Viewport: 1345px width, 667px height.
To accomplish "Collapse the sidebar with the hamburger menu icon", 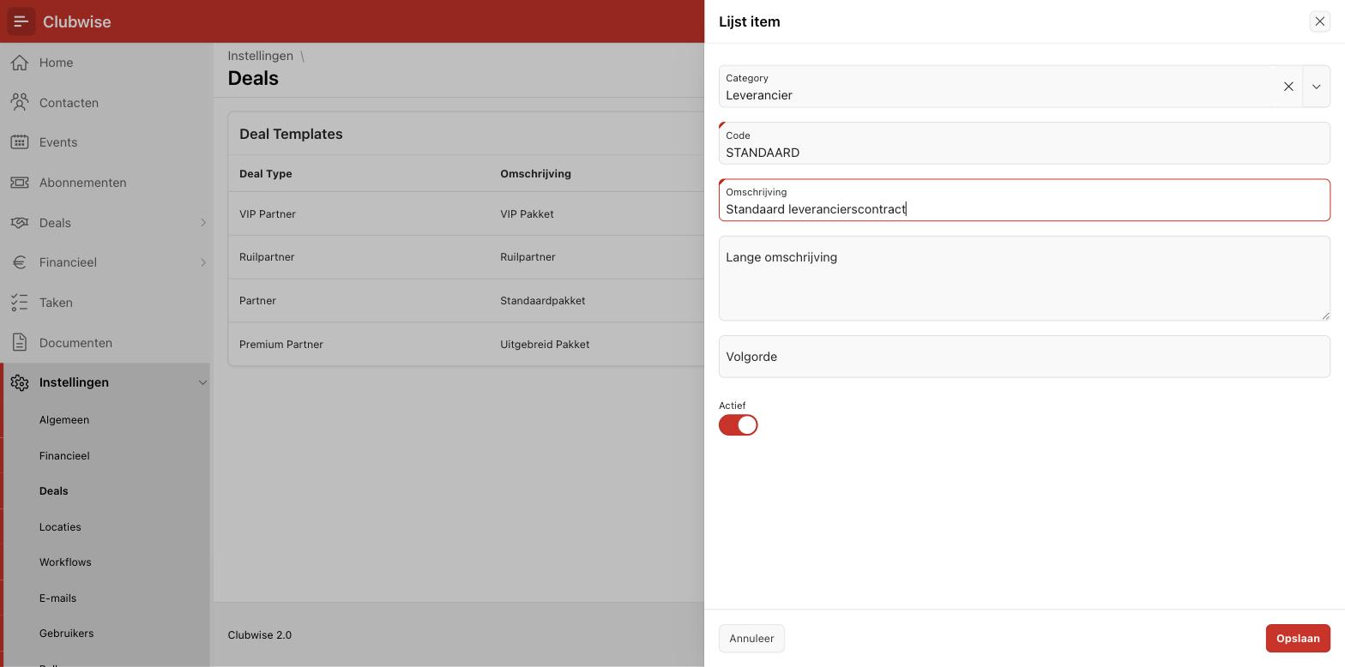I will (21, 21).
